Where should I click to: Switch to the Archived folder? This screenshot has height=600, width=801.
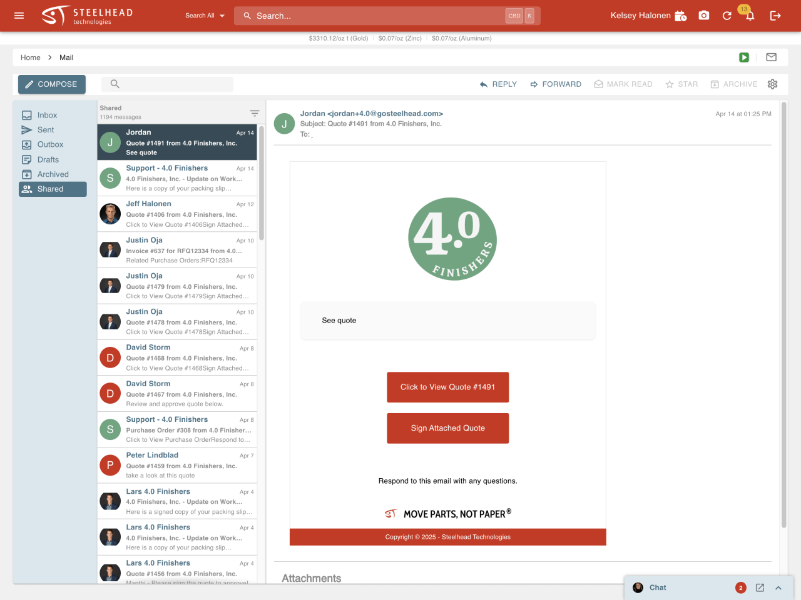pos(53,174)
